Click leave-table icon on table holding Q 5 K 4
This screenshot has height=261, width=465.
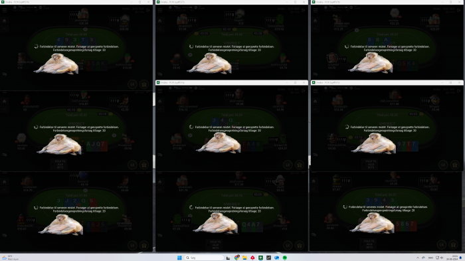(x=458, y=10)
